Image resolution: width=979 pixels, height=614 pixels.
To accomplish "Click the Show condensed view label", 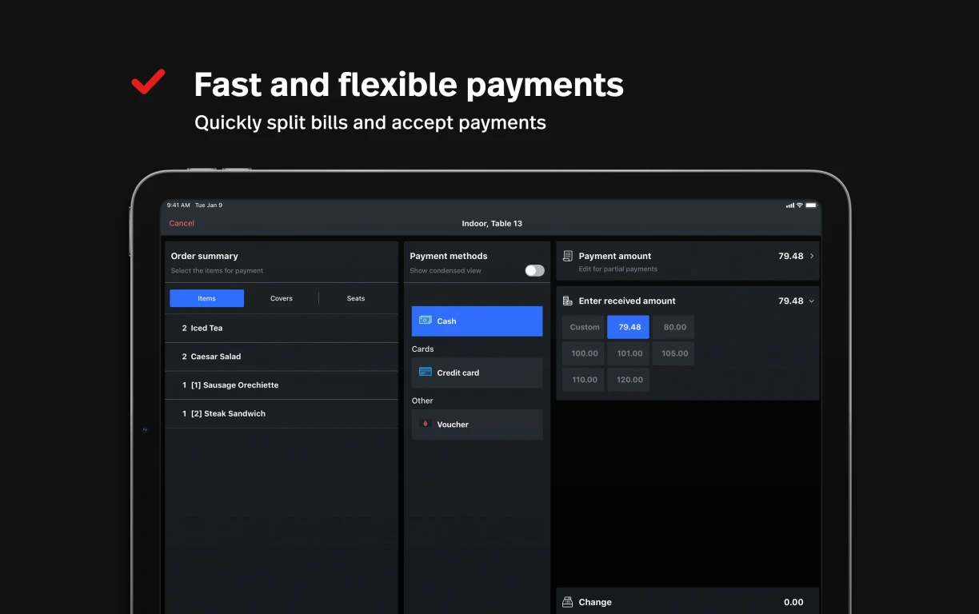I will (446, 271).
